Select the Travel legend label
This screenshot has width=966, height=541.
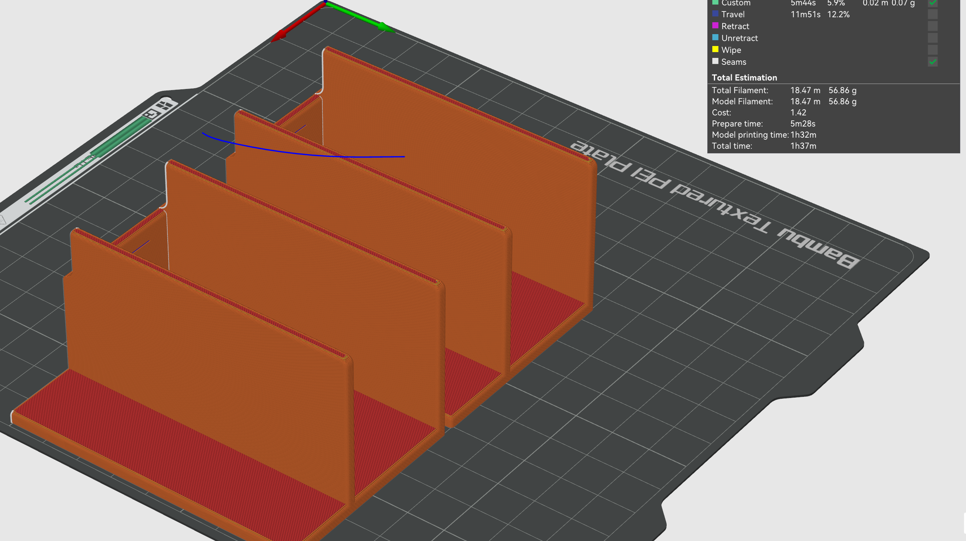(733, 15)
